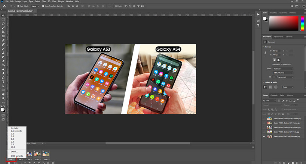This screenshot has width=306, height=164.
Task: Select the Crop tool
Action: (x=3, y=32)
